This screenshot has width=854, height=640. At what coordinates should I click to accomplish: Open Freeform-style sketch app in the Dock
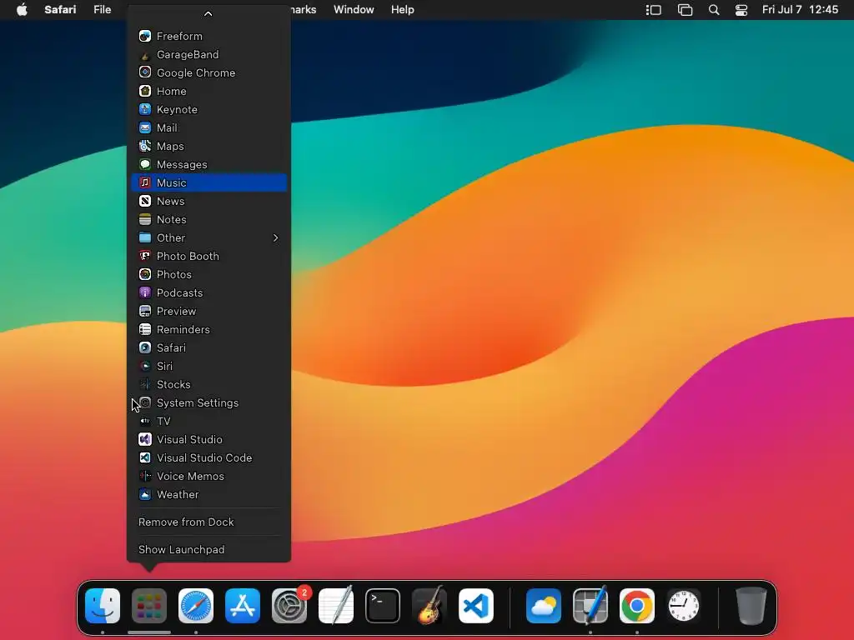click(590, 605)
